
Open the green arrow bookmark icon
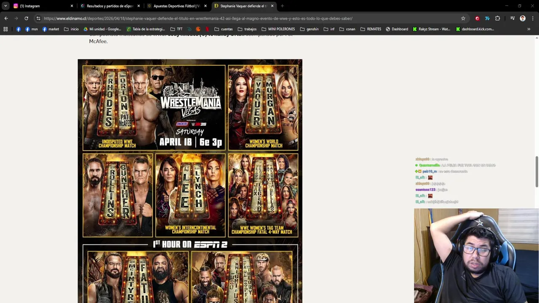click(189, 29)
